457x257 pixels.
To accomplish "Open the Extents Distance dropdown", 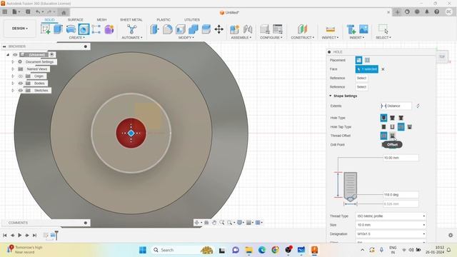I will (x=396, y=106).
